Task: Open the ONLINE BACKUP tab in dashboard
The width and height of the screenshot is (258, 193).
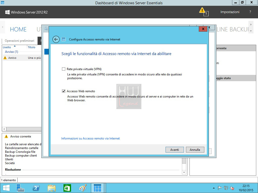Action: point(232,29)
